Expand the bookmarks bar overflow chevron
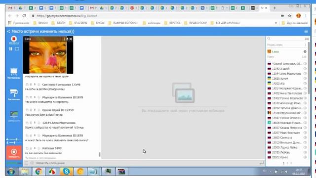Viewport: 316px width, 178px height. (x=276, y=23)
